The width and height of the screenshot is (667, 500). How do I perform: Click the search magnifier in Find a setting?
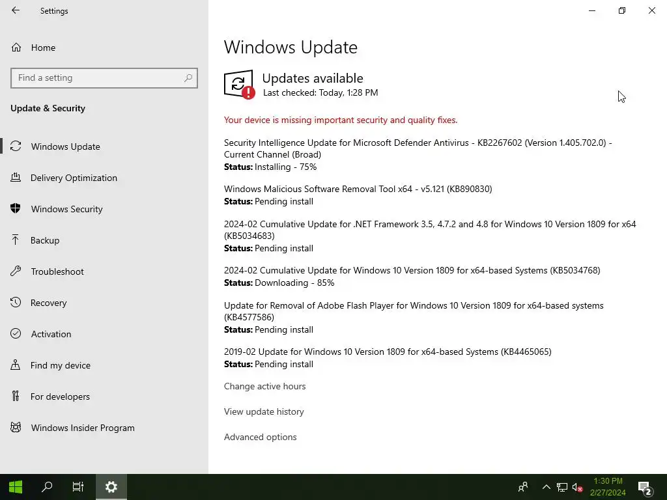[188, 78]
